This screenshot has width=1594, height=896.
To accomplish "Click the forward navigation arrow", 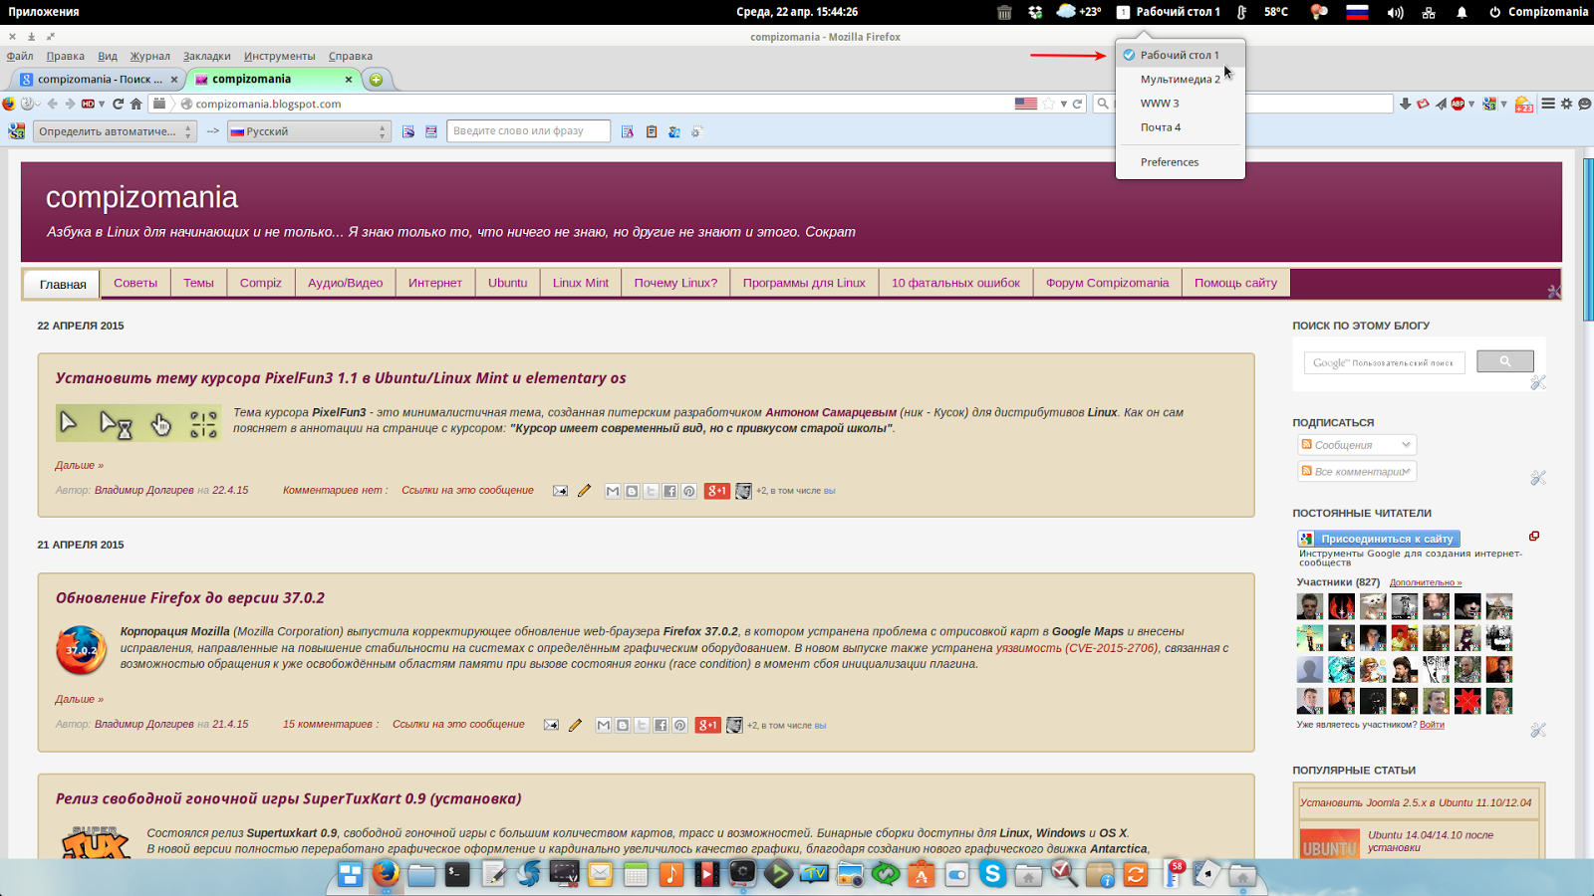I will pyautogui.click(x=70, y=104).
